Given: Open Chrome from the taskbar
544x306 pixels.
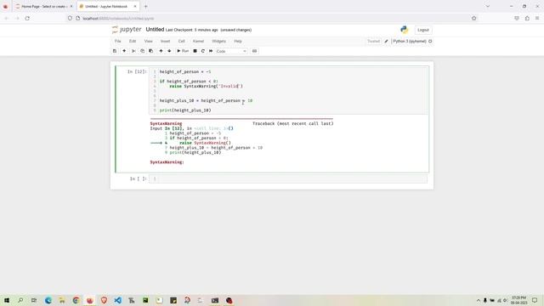Looking at the screenshot, I should (76, 300).
